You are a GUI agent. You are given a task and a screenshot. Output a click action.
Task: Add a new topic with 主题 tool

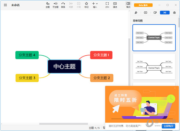click(x=48, y=5)
